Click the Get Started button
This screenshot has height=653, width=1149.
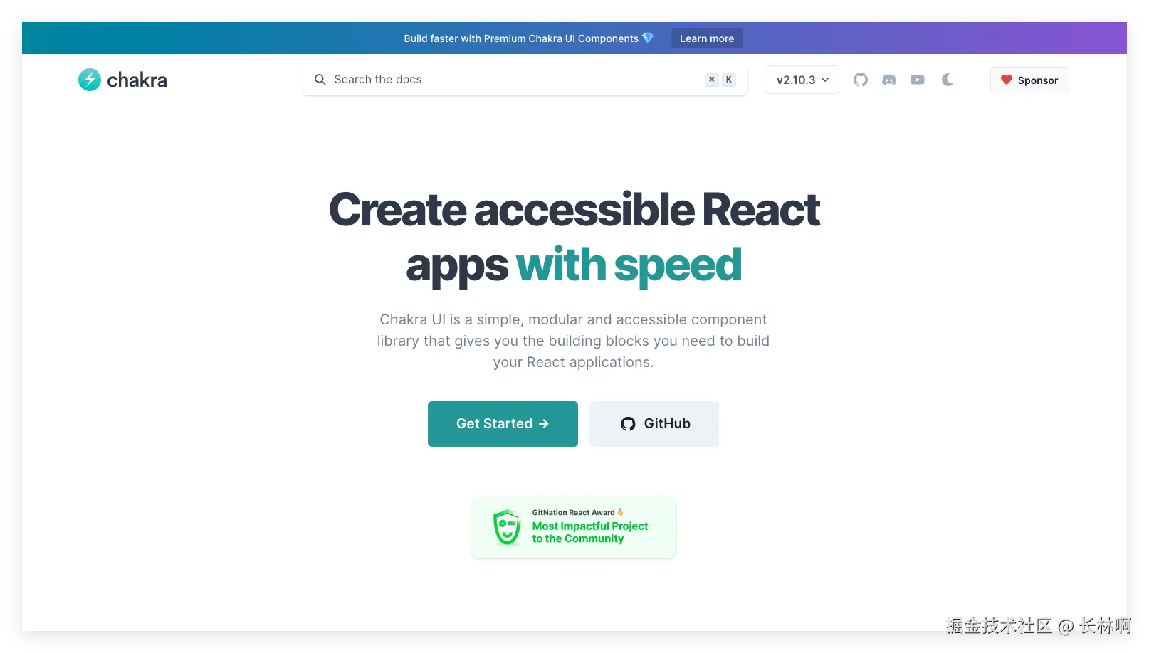click(x=503, y=424)
